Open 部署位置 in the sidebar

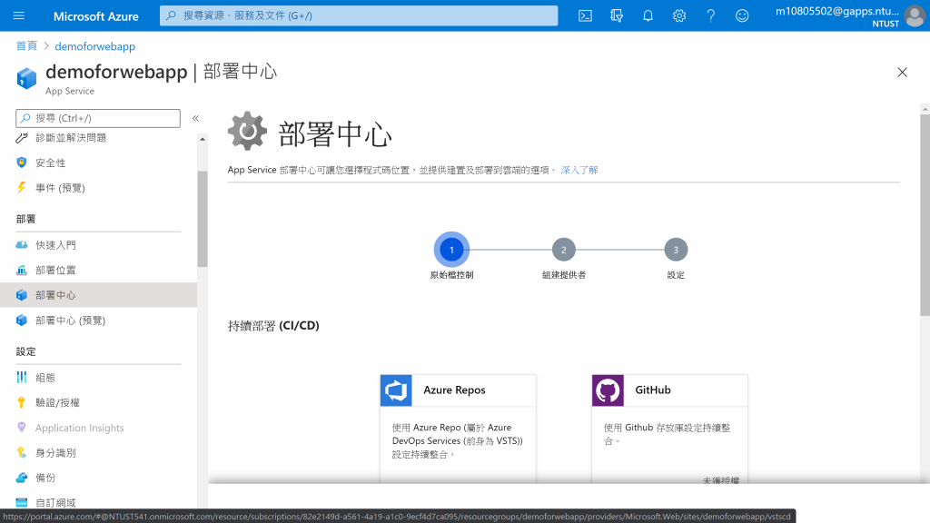98,270
